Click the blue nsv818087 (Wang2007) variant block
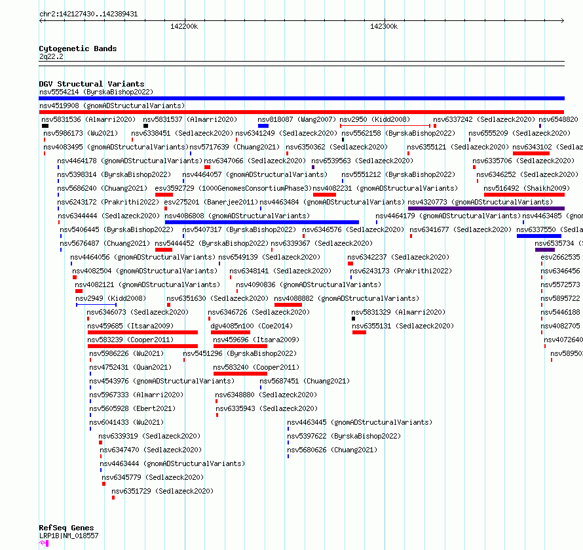Viewport: 583px width, 550px height. (263, 126)
